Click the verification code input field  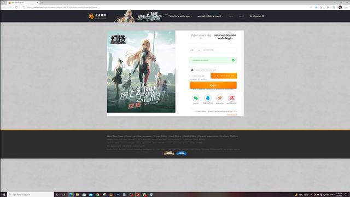(203, 70)
